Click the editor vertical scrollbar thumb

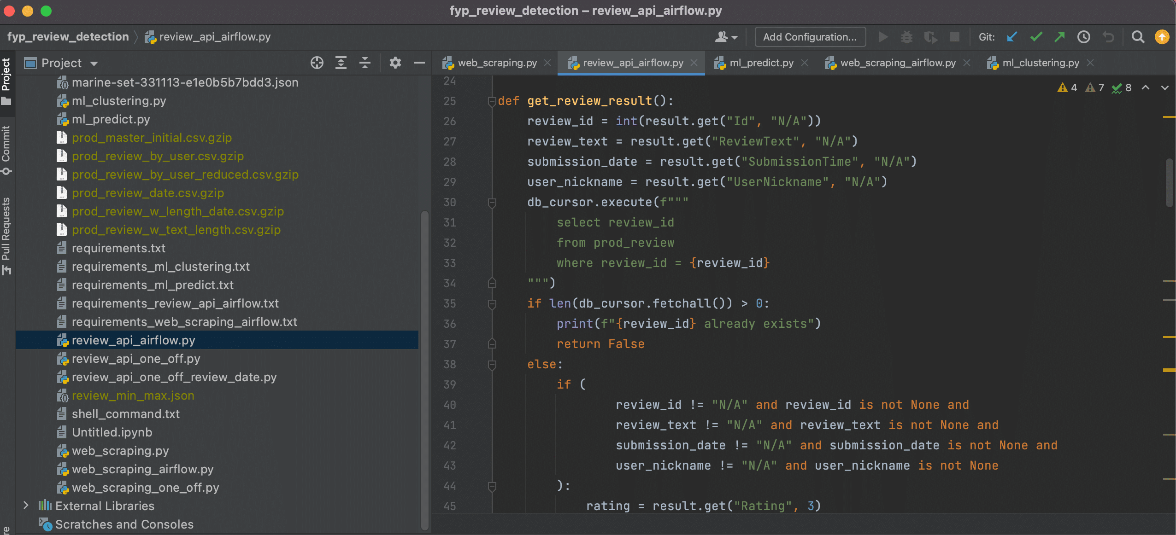(x=1170, y=182)
